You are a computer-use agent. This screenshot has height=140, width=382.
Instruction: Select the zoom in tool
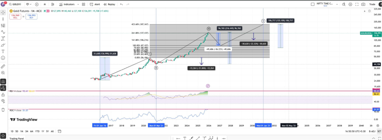click(x=3, y=73)
